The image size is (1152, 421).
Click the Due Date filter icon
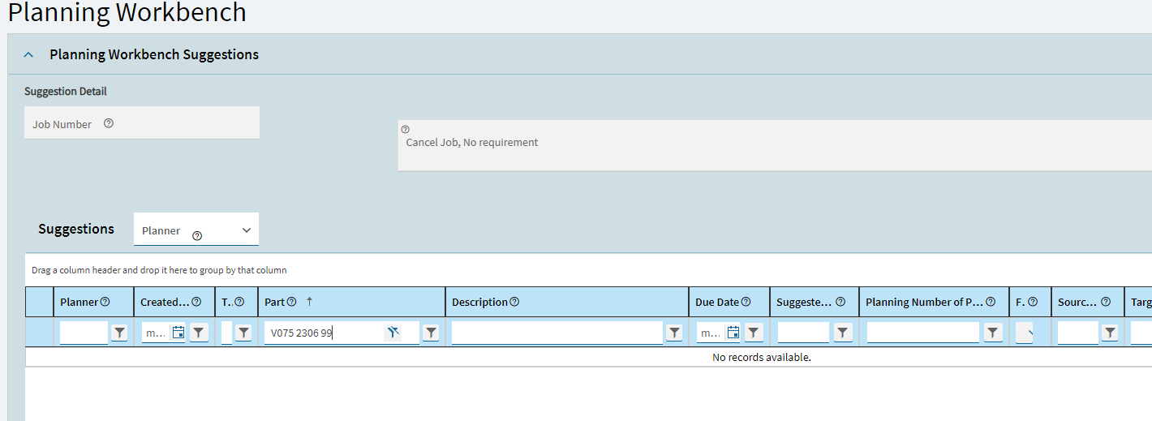pos(754,333)
